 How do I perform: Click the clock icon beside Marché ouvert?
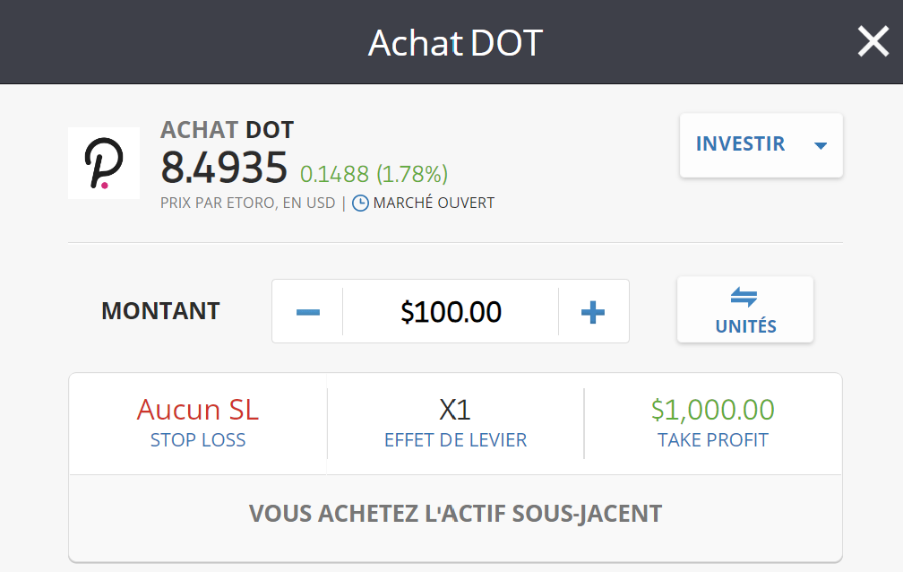[358, 203]
